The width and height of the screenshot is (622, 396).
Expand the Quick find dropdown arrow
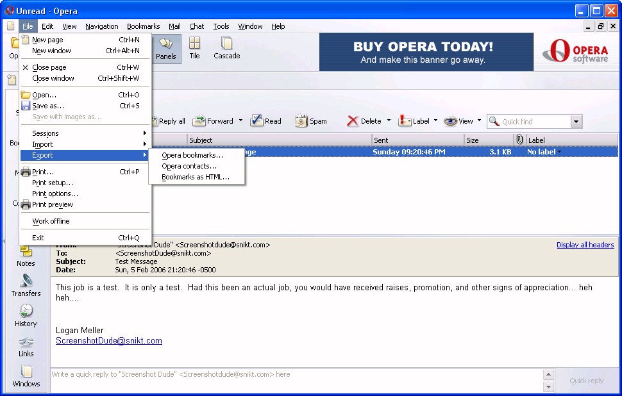pos(576,122)
